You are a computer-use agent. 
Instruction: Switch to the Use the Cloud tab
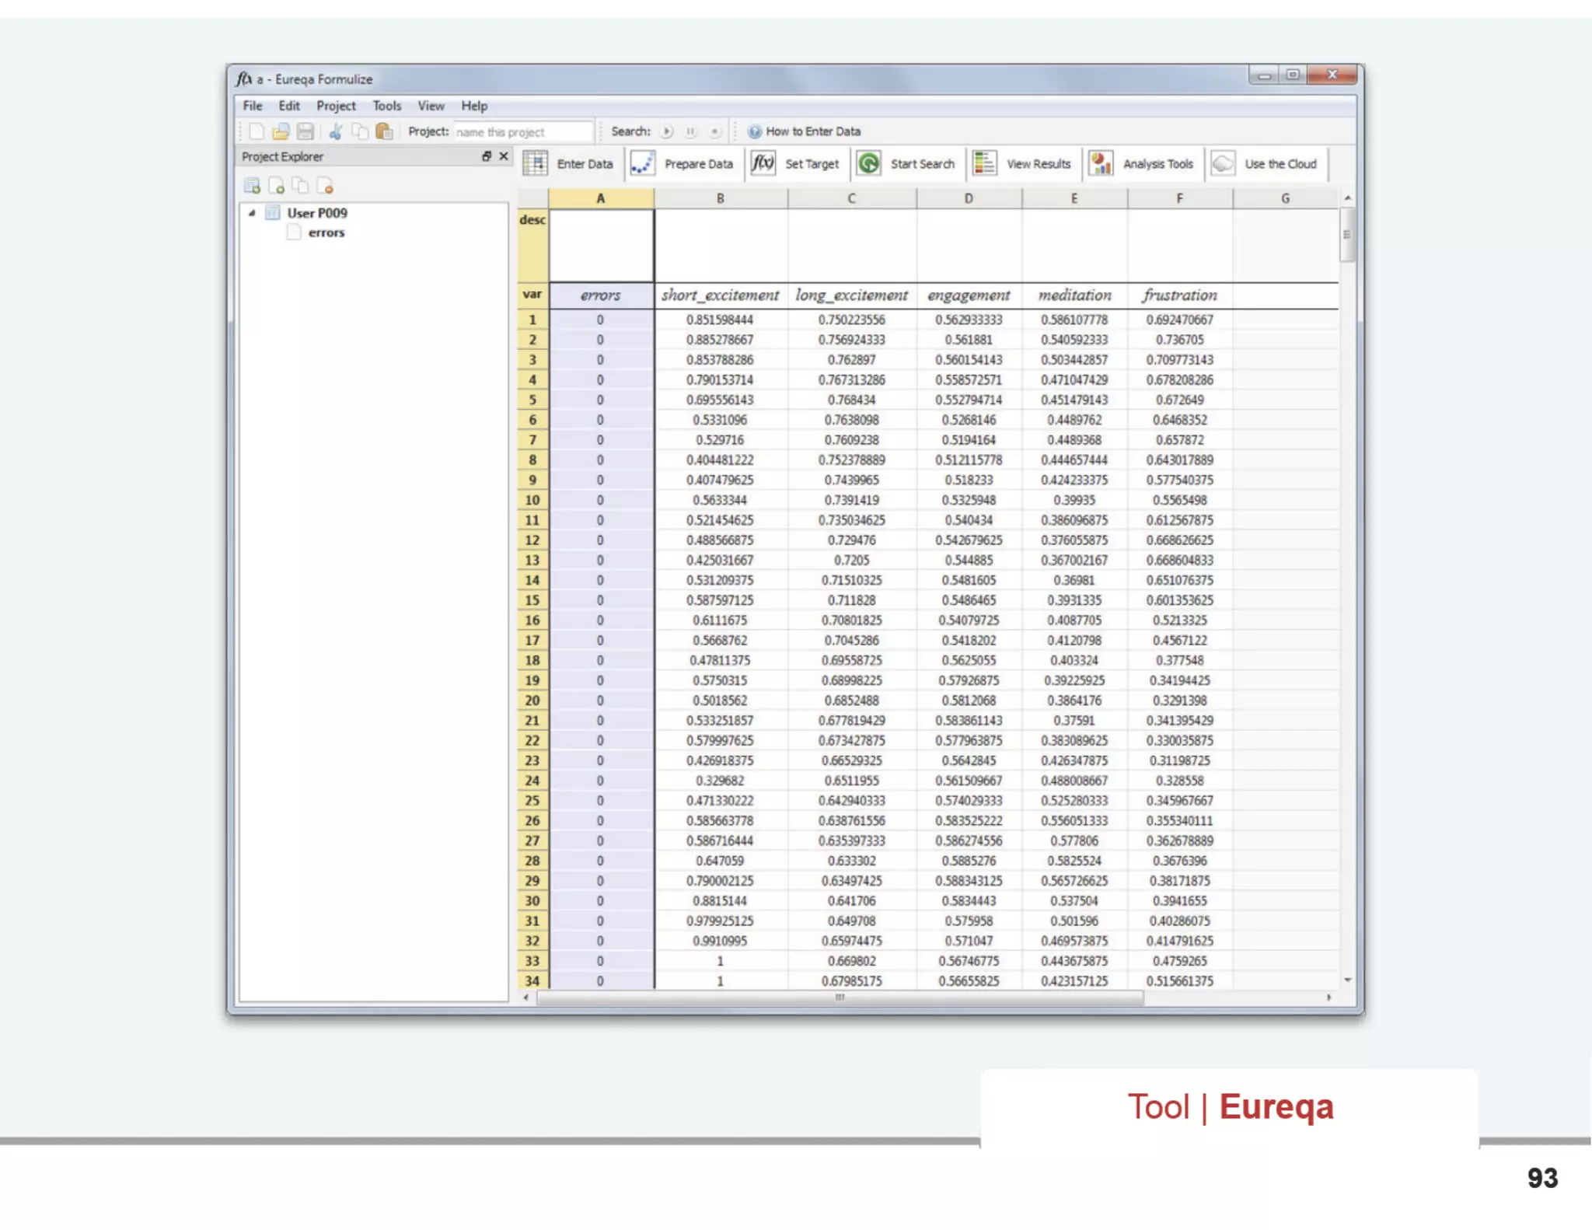(x=1266, y=163)
